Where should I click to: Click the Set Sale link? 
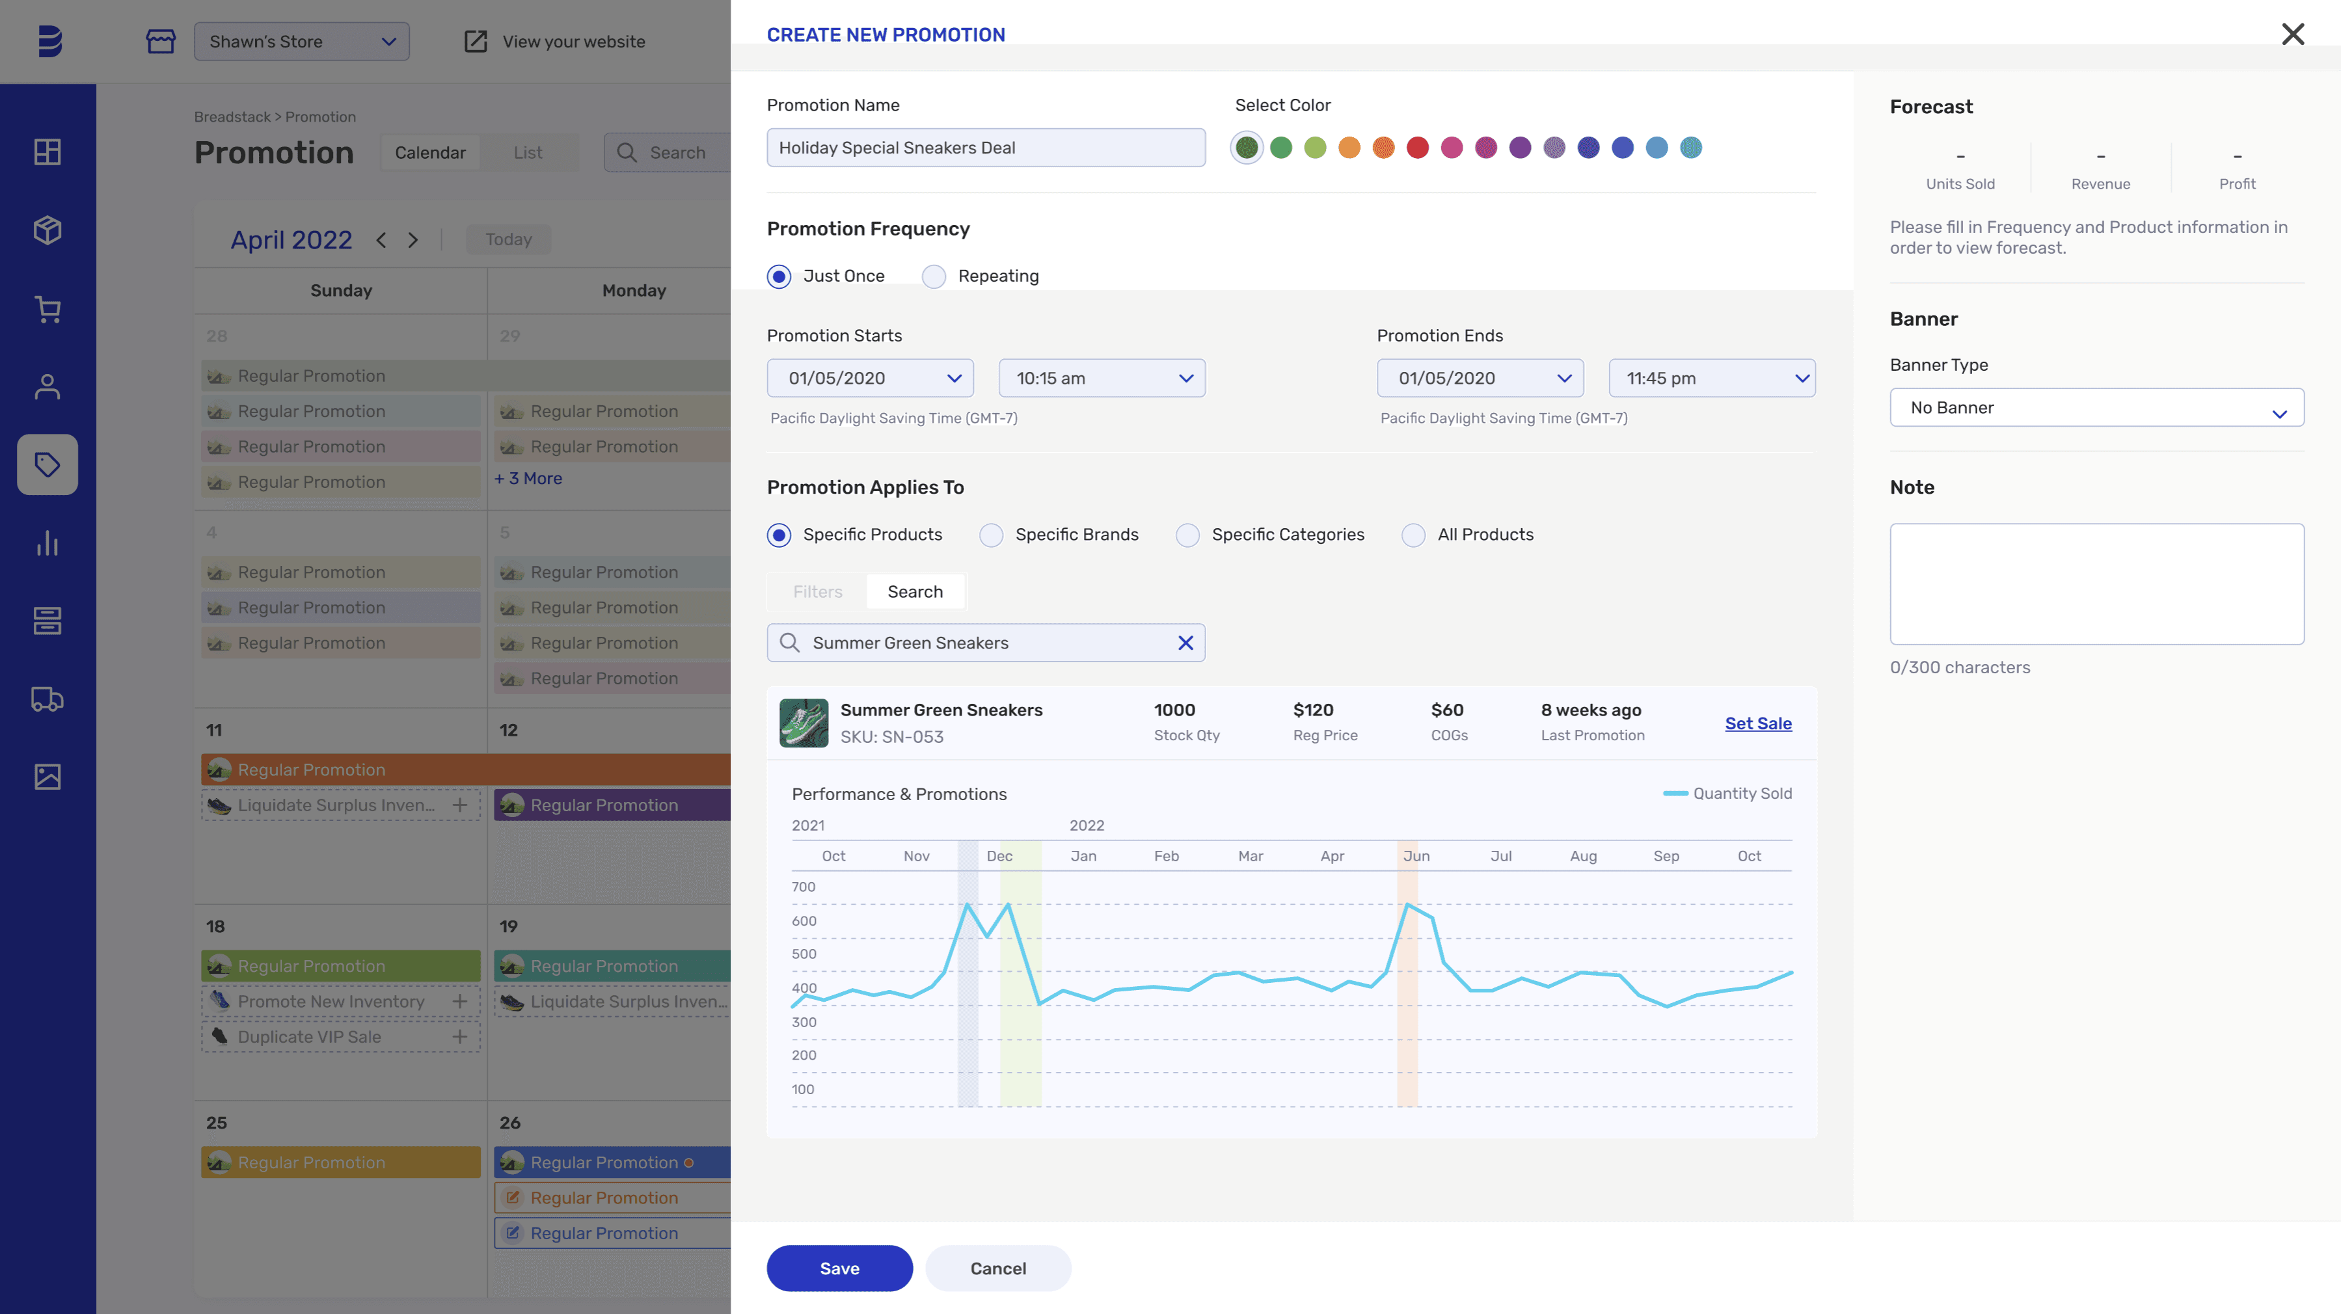pyautogui.click(x=1757, y=723)
